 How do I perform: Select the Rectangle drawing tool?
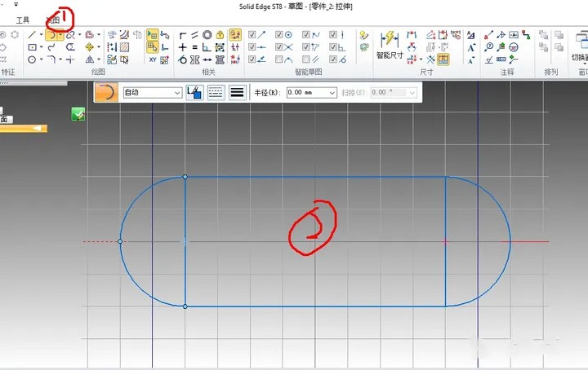(x=32, y=47)
